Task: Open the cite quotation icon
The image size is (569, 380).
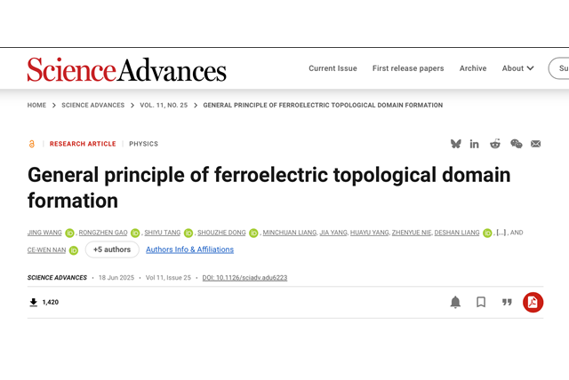Action: point(507,302)
